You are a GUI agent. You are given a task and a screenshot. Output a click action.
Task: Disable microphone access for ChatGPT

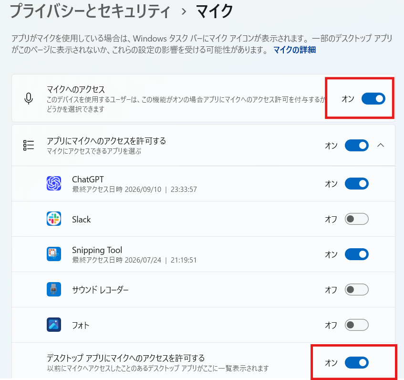[x=357, y=183]
